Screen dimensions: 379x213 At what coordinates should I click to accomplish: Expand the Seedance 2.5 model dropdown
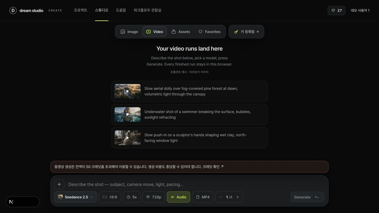(76, 197)
